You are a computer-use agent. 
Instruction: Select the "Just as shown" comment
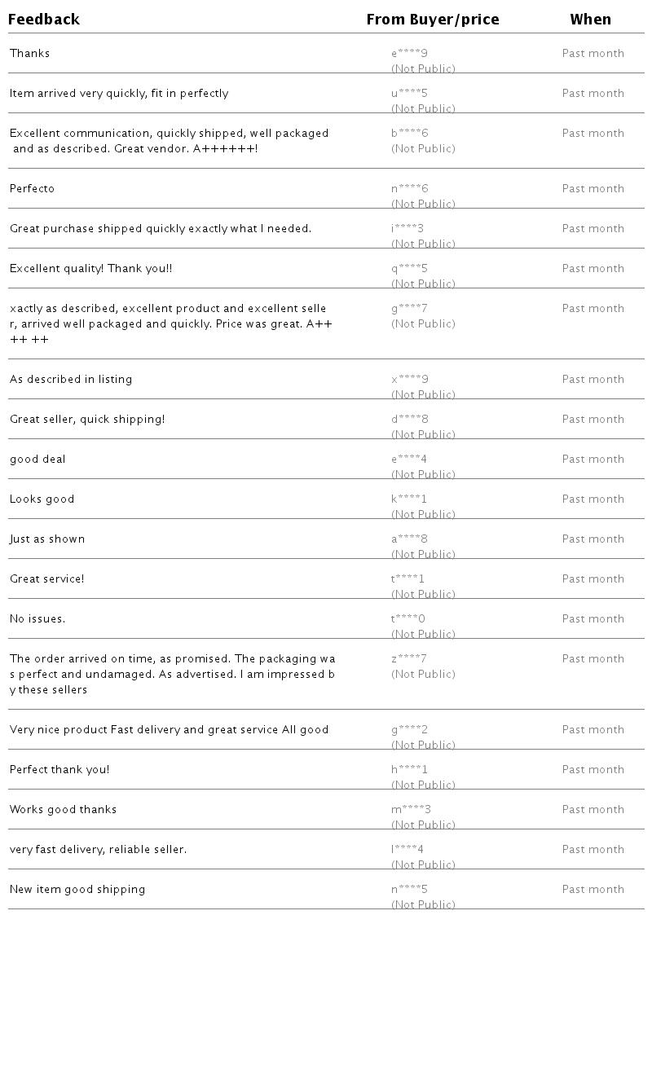pos(47,539)
